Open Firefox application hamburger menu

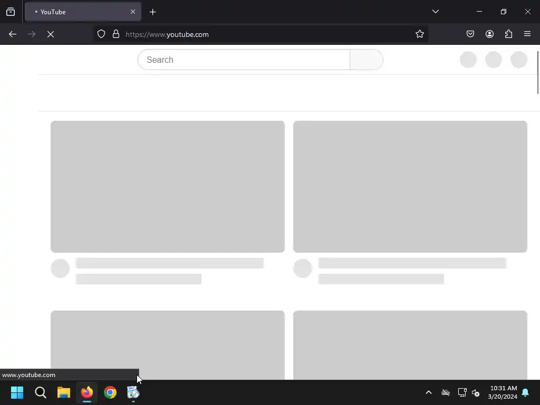(527, 34)
